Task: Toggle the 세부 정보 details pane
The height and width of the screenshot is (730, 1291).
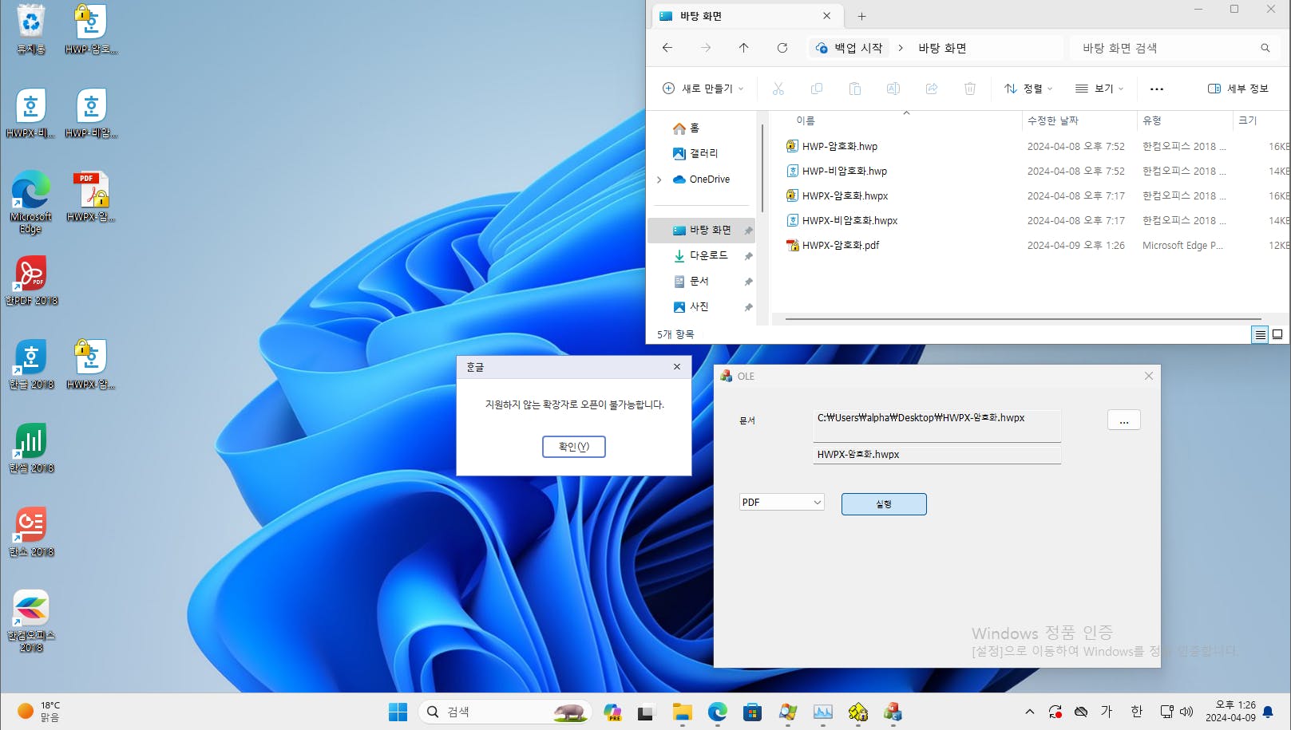Action: pyautogui.click(x=1238, y=89)
